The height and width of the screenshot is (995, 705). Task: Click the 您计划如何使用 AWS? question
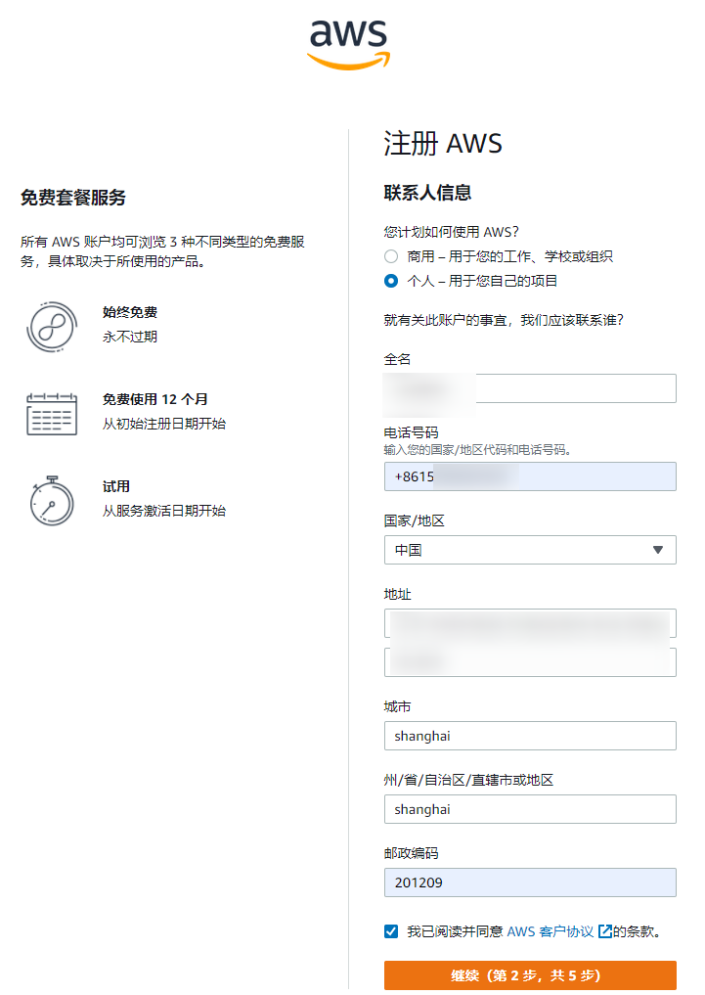point(452,232)
